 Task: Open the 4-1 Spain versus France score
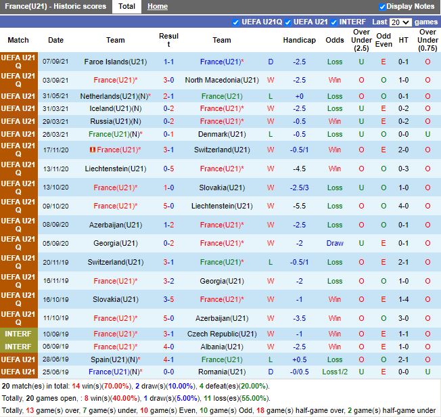pos(168,359)
